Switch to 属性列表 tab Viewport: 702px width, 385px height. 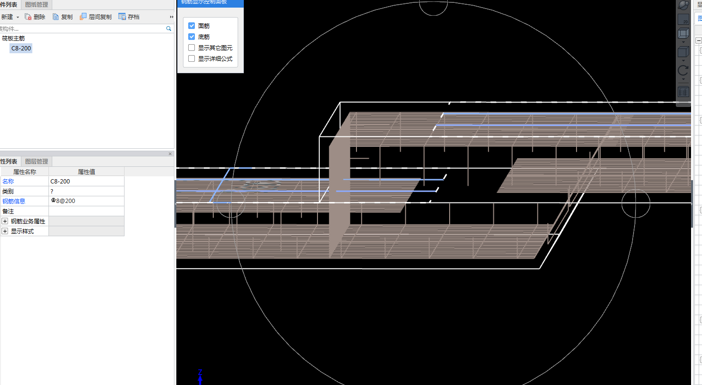click(9, 161)
